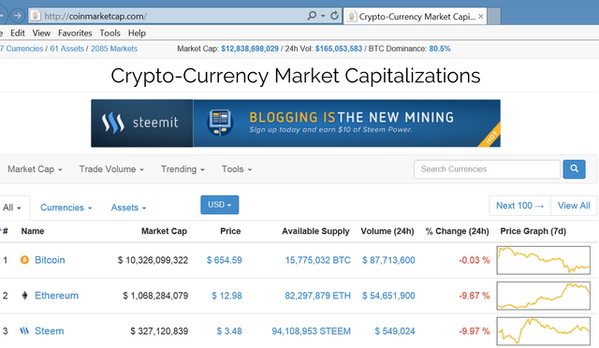Sort by Available Supply column header

click(315, 231)
